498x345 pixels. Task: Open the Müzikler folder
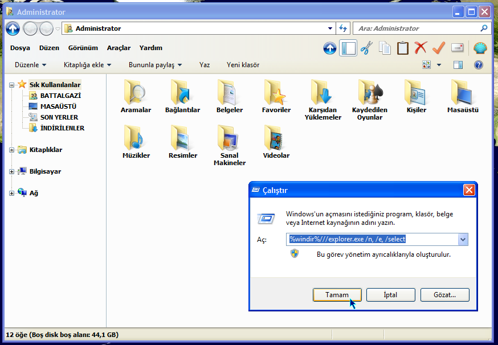[136, 142]
